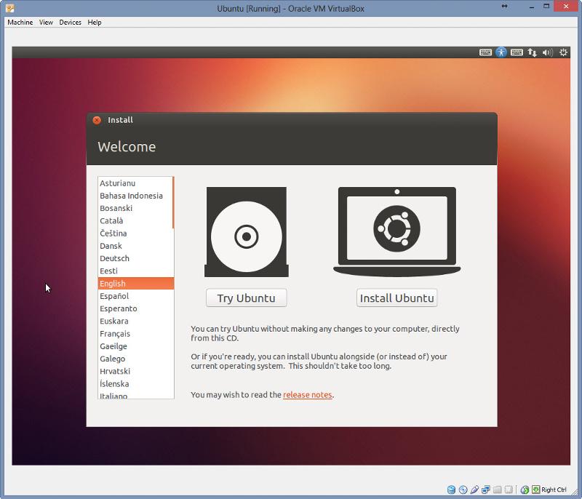Open the View menu
Screen dimensions: 582x499
pos(46,23)
